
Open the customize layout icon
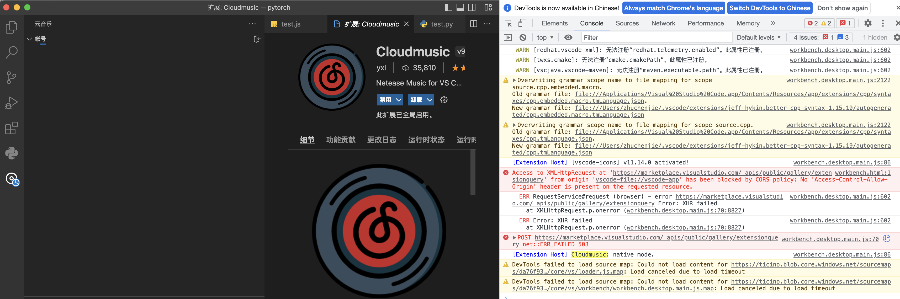[488, 7]
